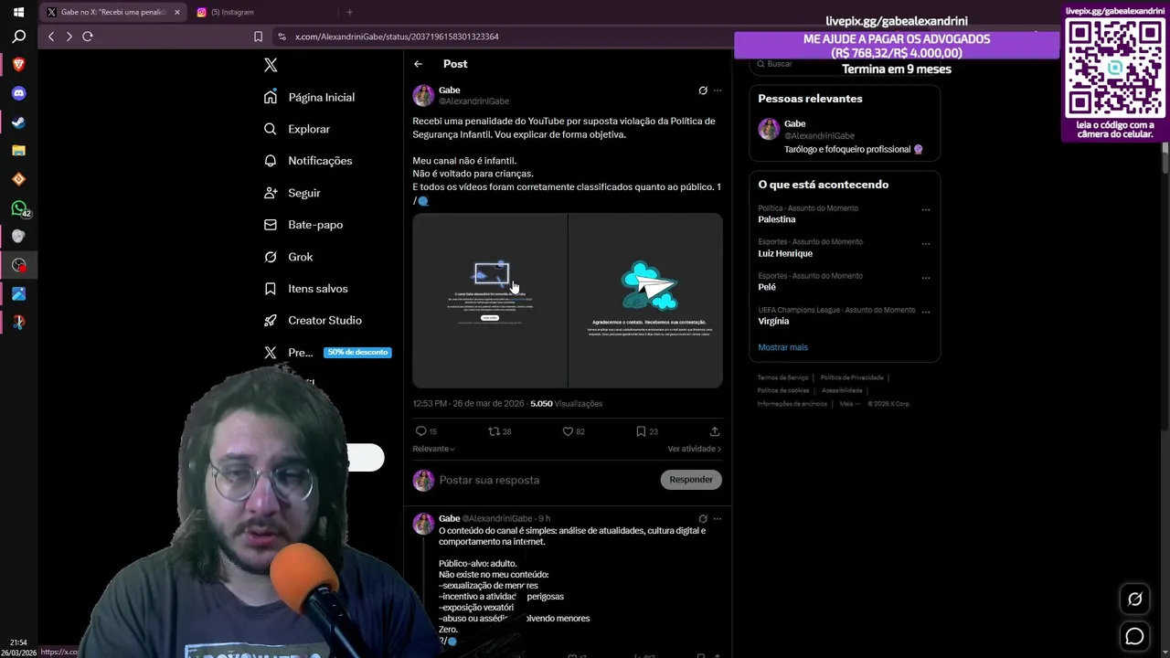
Task: Open more options on main post
Action: 718,90
